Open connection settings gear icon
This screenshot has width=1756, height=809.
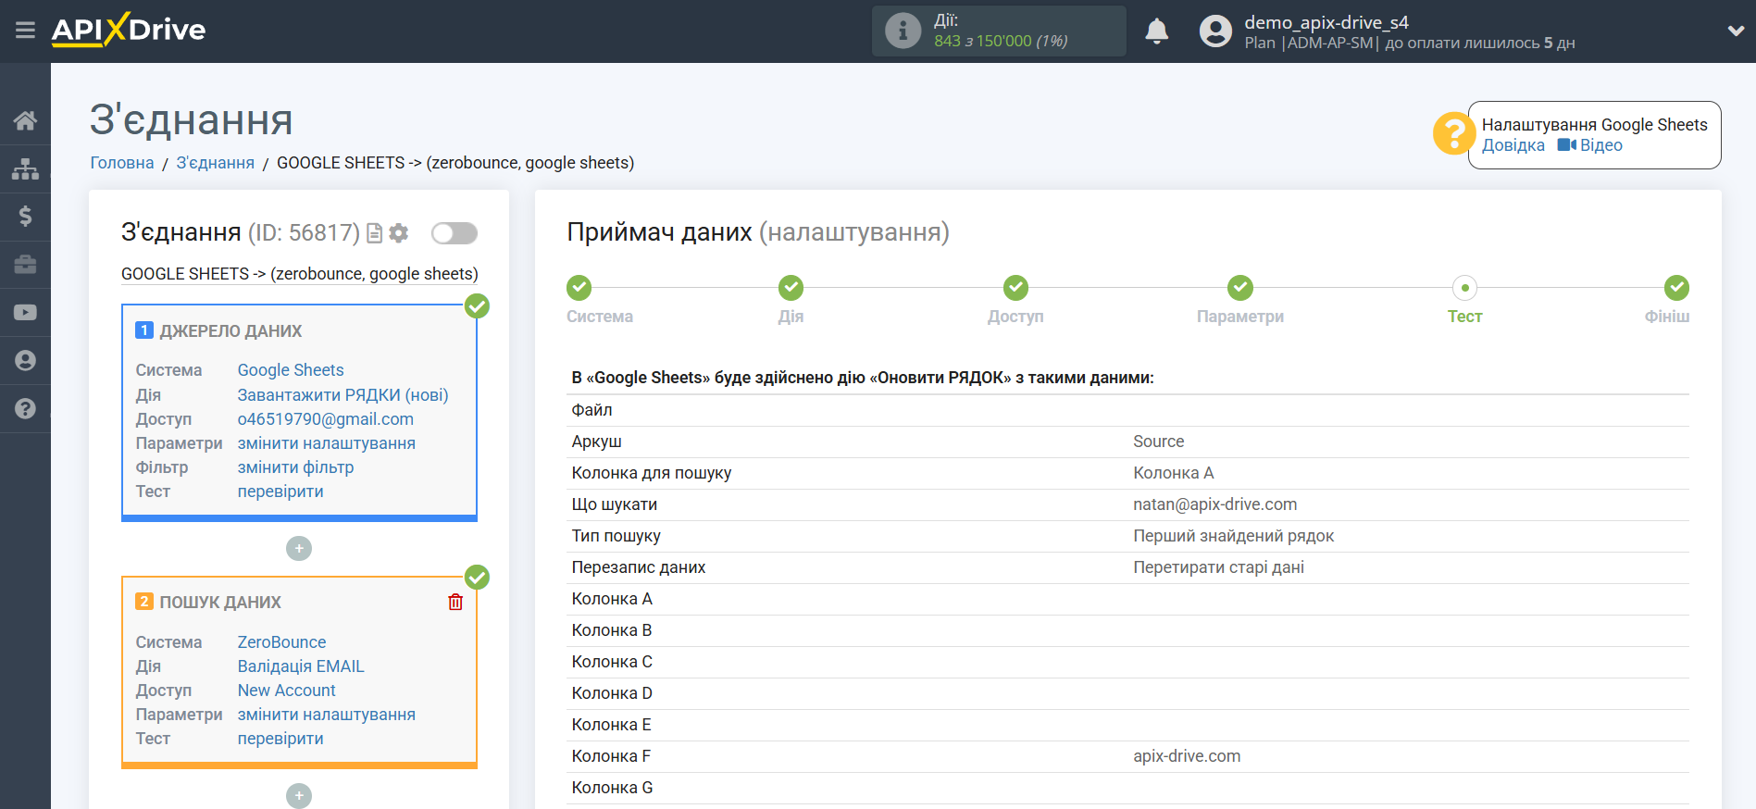[x=399, y=233]
